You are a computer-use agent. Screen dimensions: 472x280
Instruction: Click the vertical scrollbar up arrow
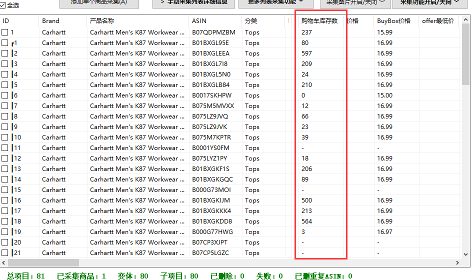coord(465,20)
